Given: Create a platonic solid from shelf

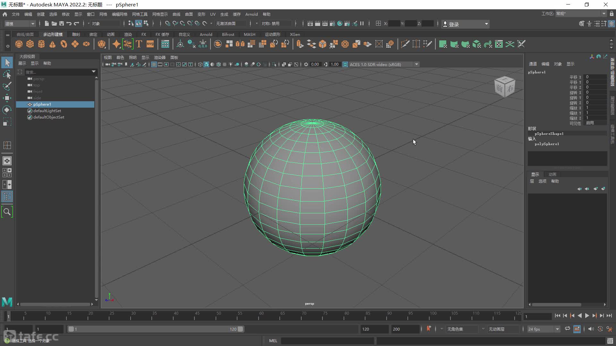Looking at the screenshot, I should click(102, 44).
